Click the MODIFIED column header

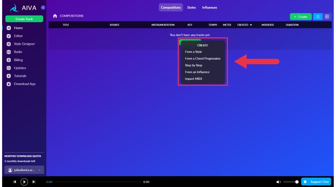[268, 25]
